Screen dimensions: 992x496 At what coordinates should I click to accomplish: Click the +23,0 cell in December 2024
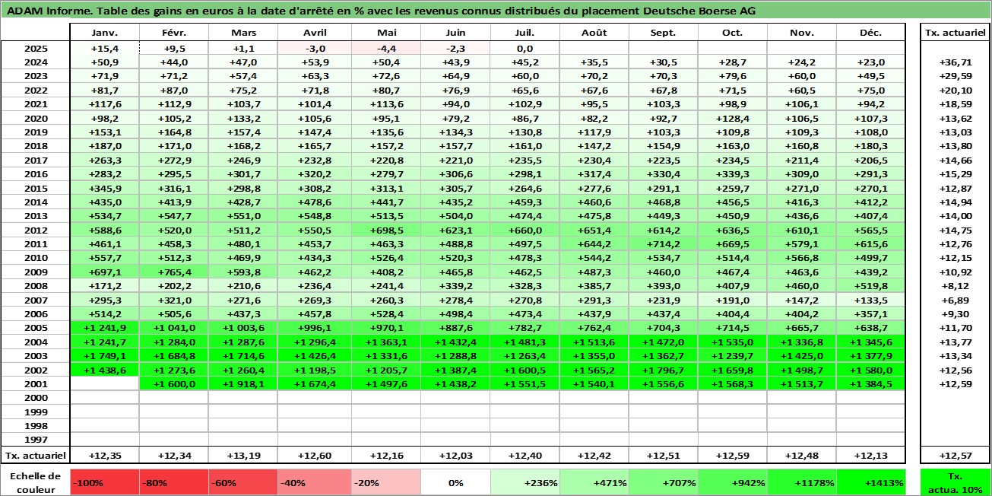[871, 62]
